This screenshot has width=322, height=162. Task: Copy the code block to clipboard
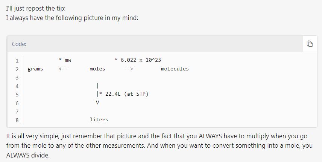[310, 44]
